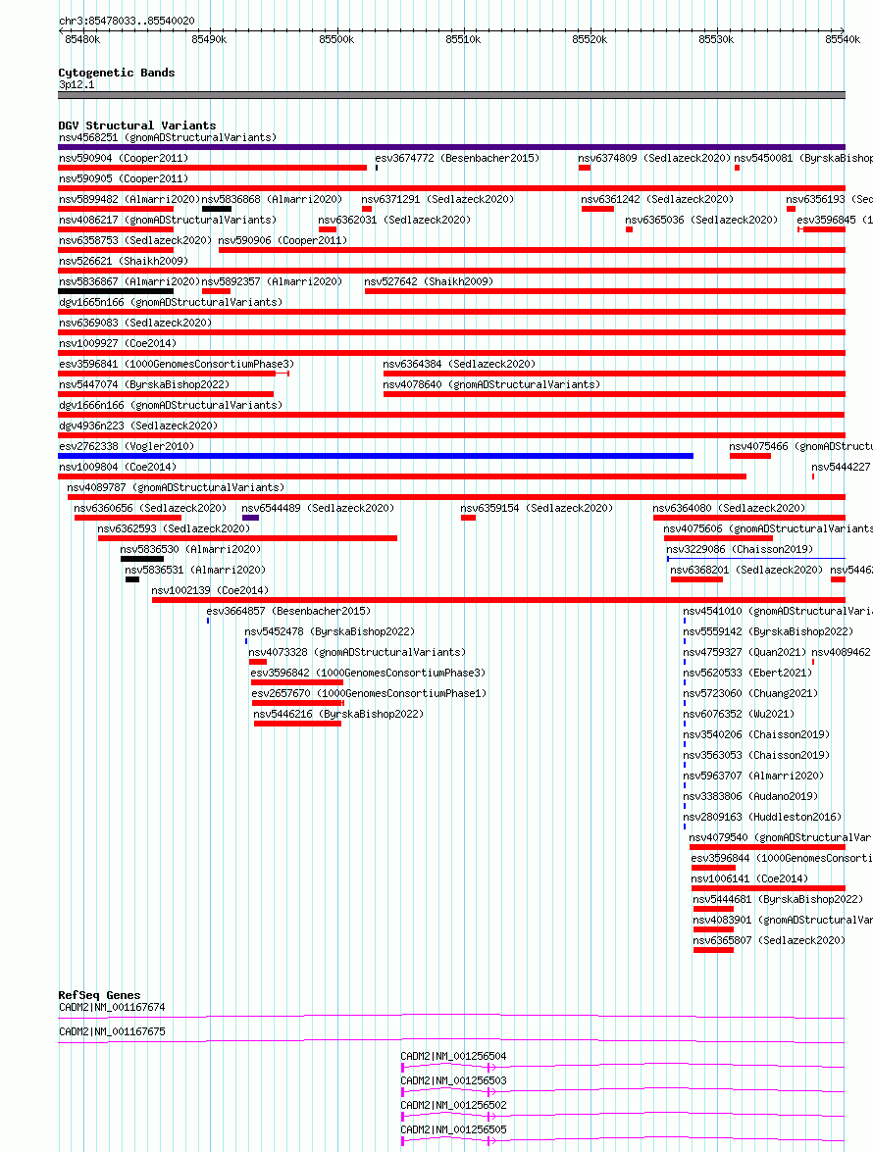Screen dimensions: 873x1152
Task: Click nsv6365807 (Sedlazeck2020) label
Action: click(x=769, y=939)
